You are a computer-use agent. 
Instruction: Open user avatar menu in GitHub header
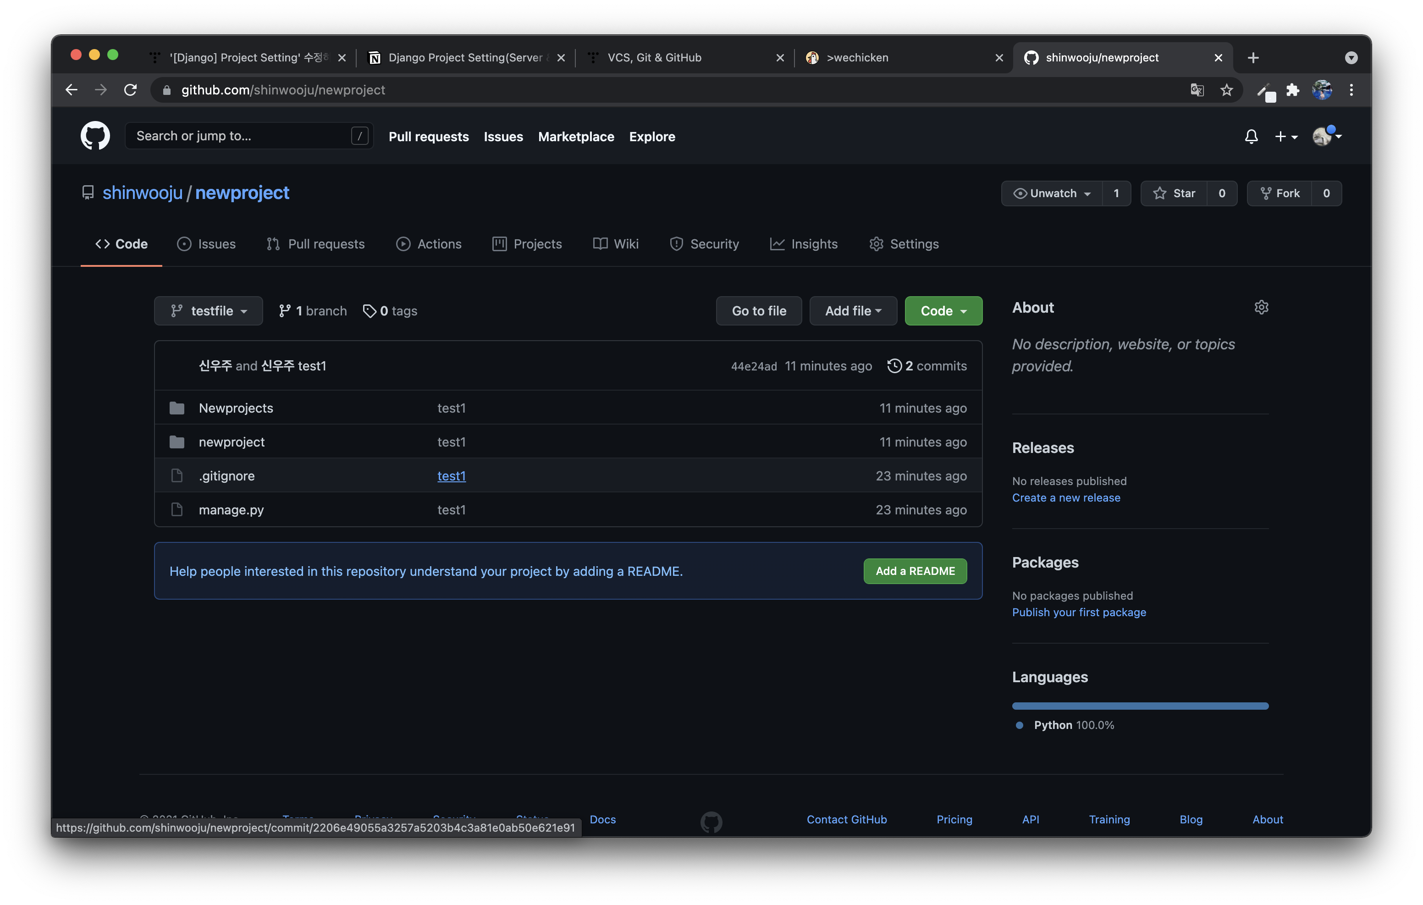click(1326, 136)
